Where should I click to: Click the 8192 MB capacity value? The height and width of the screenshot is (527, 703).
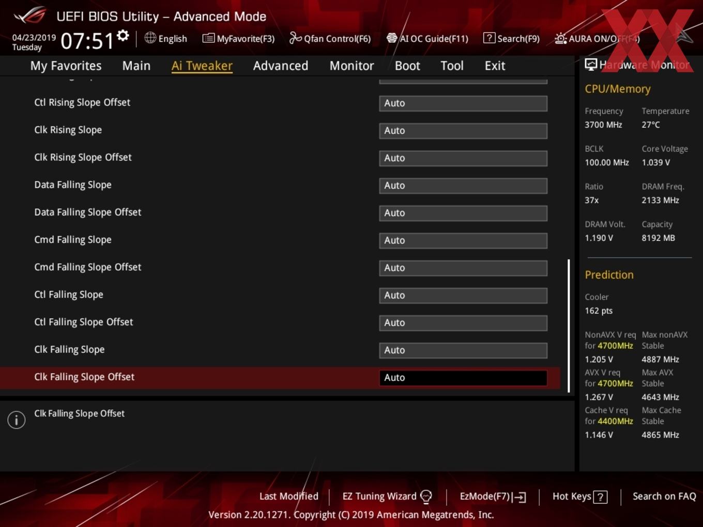(x=658, y=238)
